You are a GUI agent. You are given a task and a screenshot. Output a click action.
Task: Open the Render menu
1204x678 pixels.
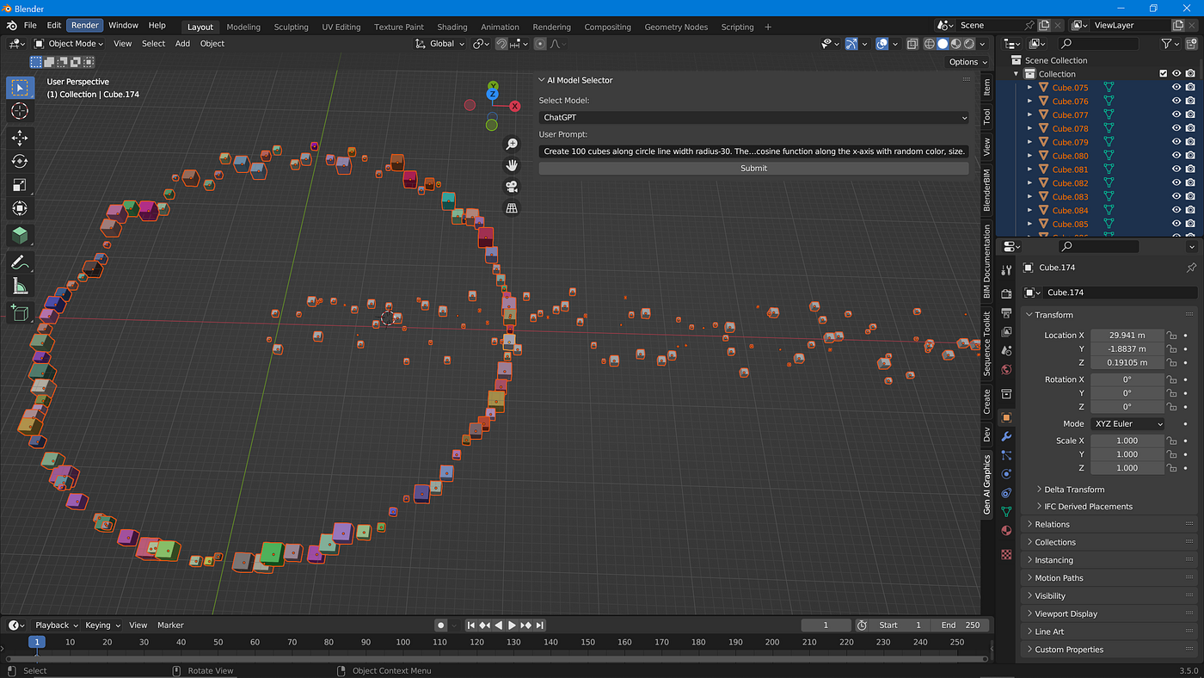[85, 26]
